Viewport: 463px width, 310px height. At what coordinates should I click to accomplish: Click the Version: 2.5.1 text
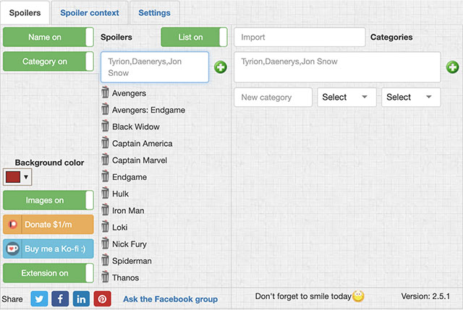[x=425, y=296]
